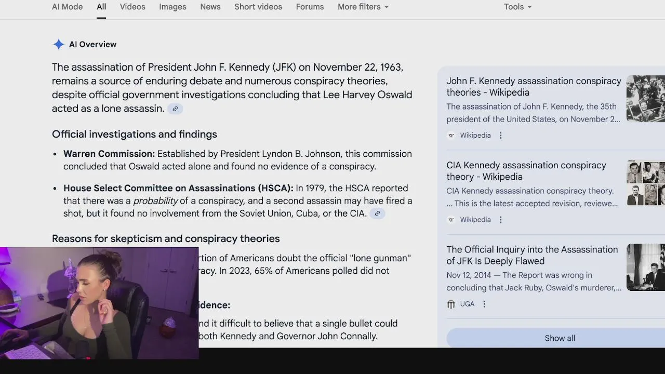The height and width of the screenshot is (374, 665).
Task: Click the 'UGA' source label
Action: 467,304
